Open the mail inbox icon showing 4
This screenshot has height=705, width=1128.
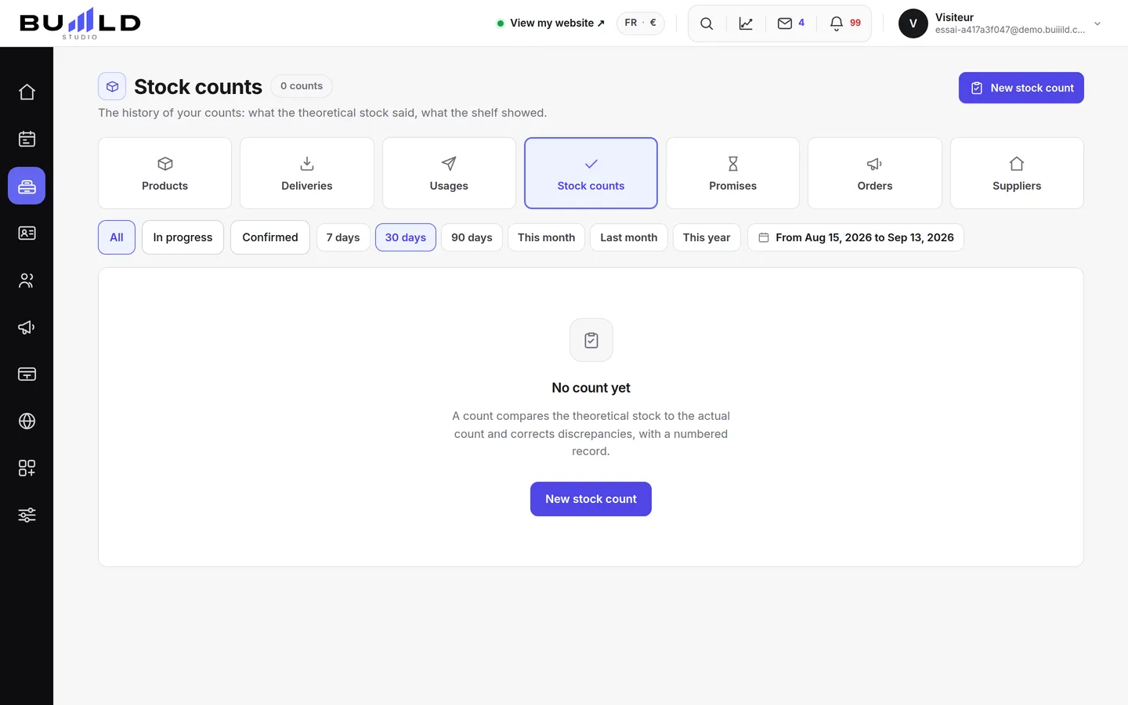click(x=790, y=23)
